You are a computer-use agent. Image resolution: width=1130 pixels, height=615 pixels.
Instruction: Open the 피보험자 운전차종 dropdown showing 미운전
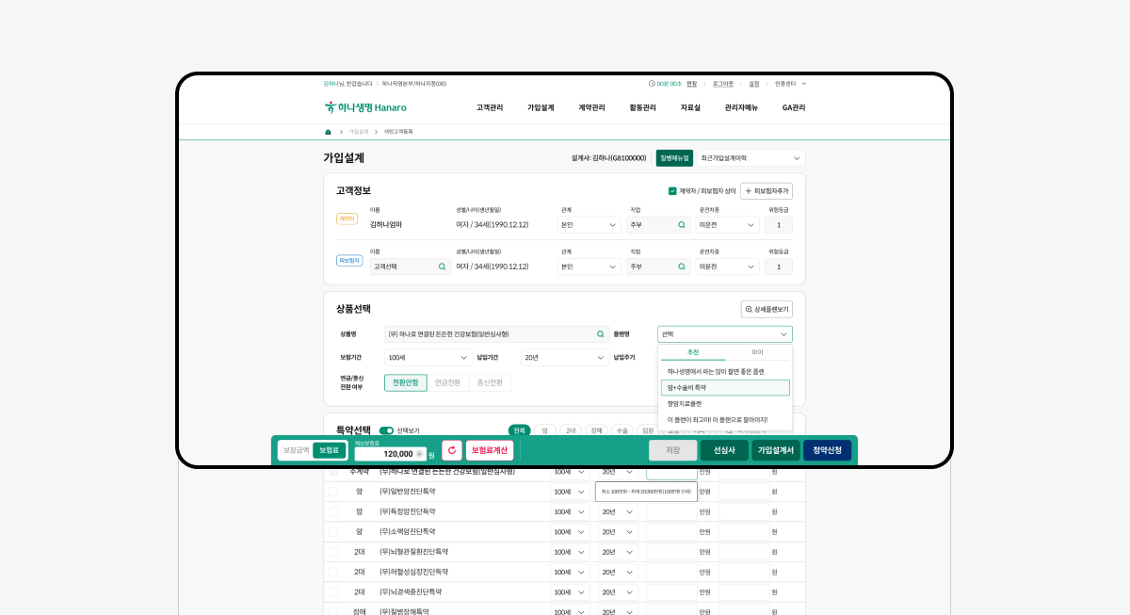pos(728,267)
